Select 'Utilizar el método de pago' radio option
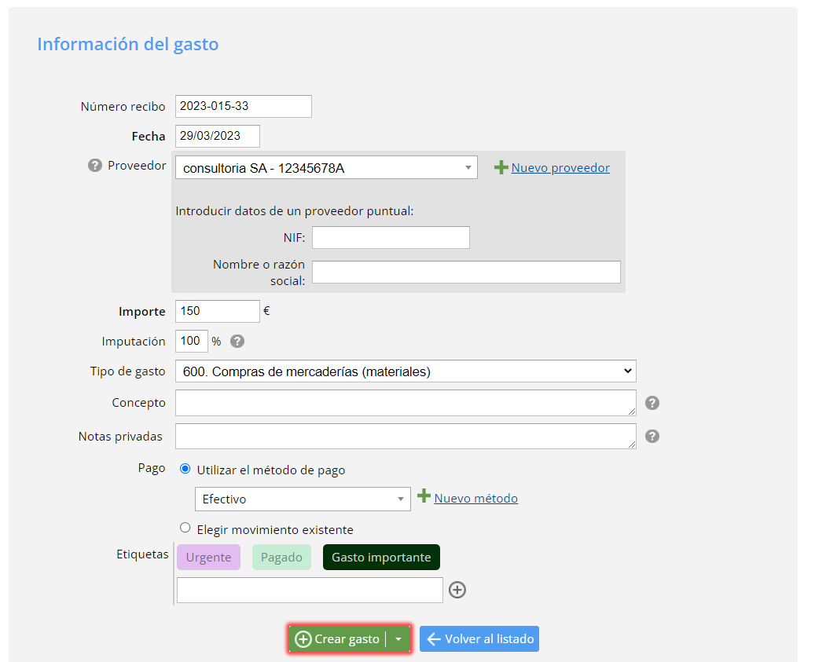The height and width of the screenshot is (662, 815). tap(185, 470)
